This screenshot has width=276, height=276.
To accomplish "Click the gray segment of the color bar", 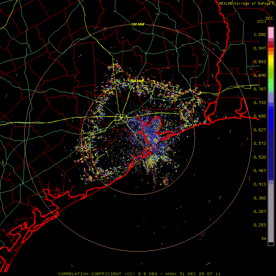I will pyautogui.click(x=271, y=213).
